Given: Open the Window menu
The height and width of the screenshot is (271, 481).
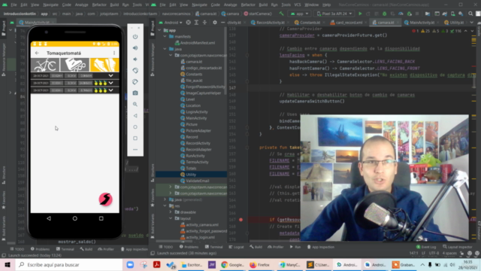Looking at the screenshot, I should point(312,5).
